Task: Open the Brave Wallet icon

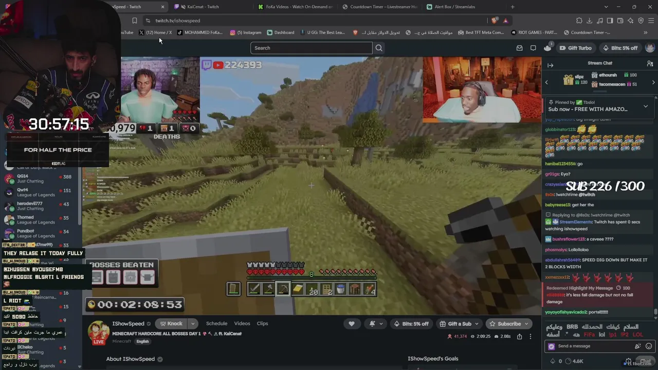Action: [620, 21]
